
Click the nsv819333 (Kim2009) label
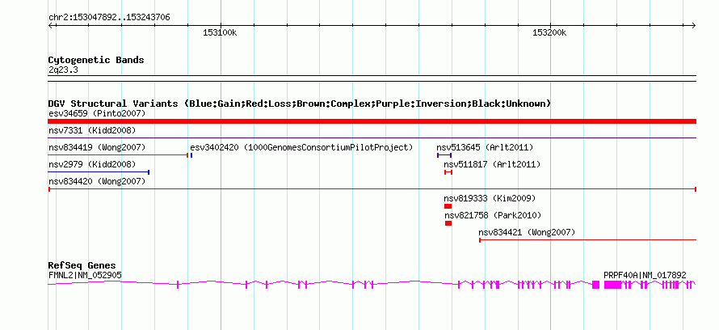pyautogui.click(x=490, y=198)
